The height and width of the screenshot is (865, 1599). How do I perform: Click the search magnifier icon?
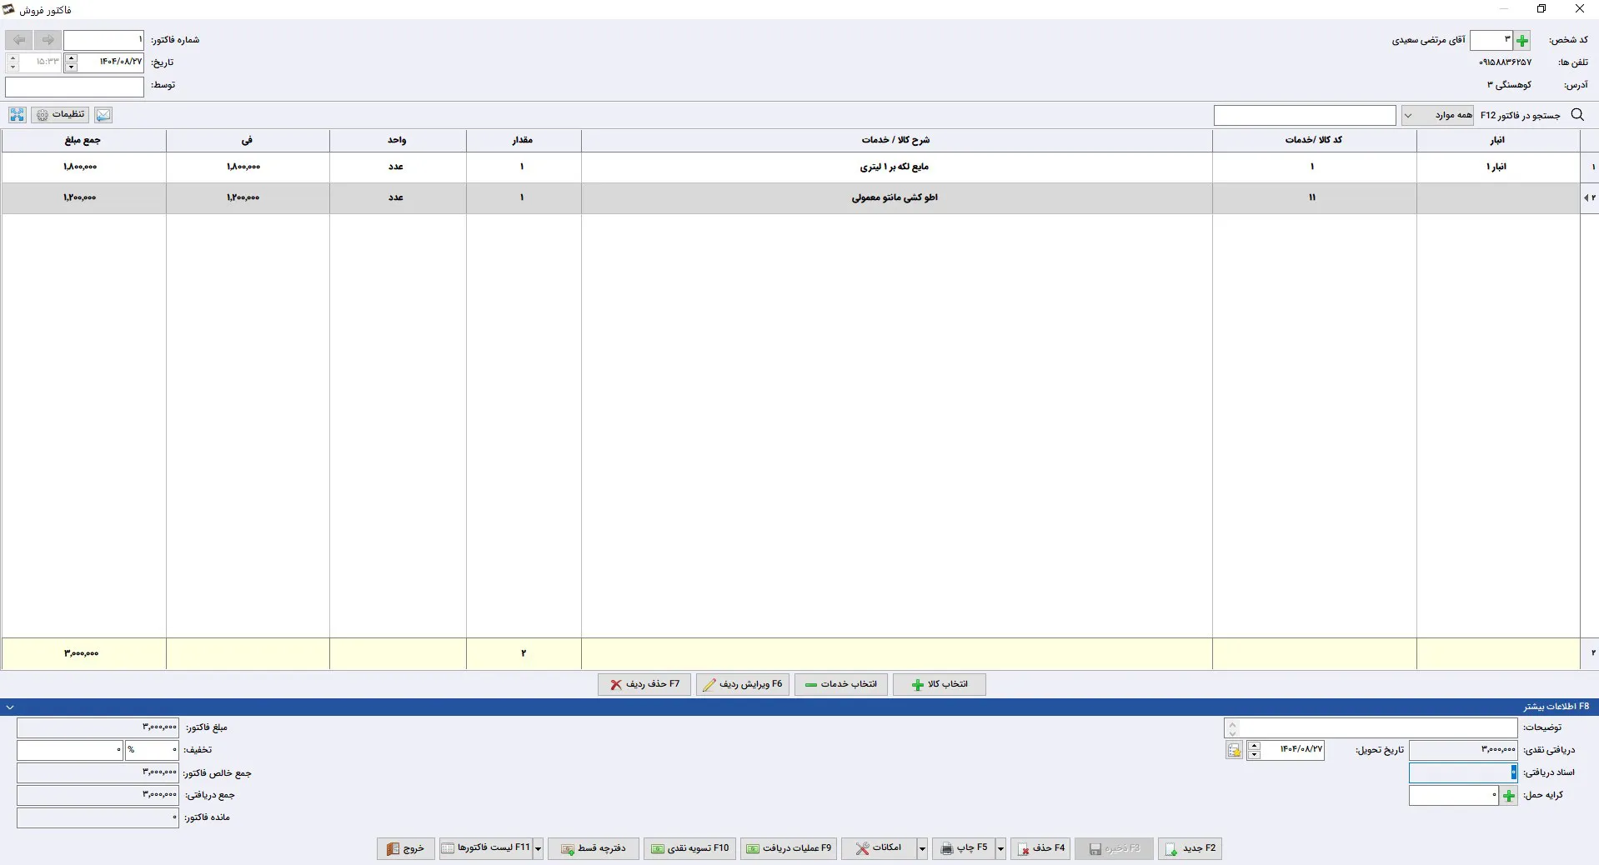click(x=1577, y=115)
